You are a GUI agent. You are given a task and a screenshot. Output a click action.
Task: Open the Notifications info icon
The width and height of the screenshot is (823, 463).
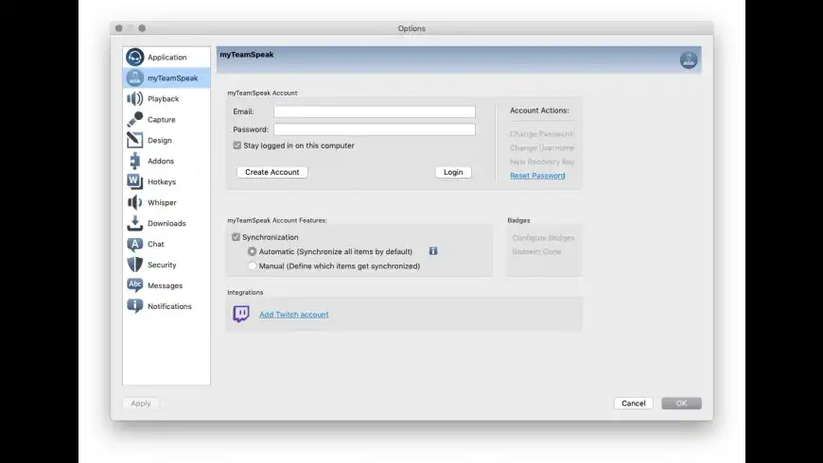click(x=135, y=306)
